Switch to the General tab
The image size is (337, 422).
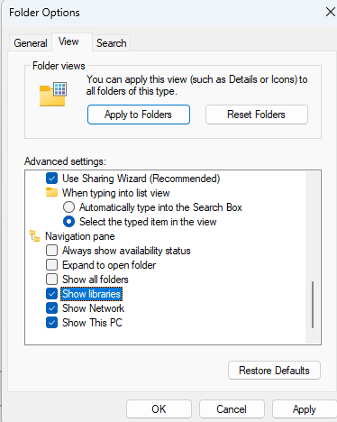coord(31,43)
